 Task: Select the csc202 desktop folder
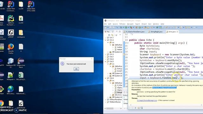[21, 20]
